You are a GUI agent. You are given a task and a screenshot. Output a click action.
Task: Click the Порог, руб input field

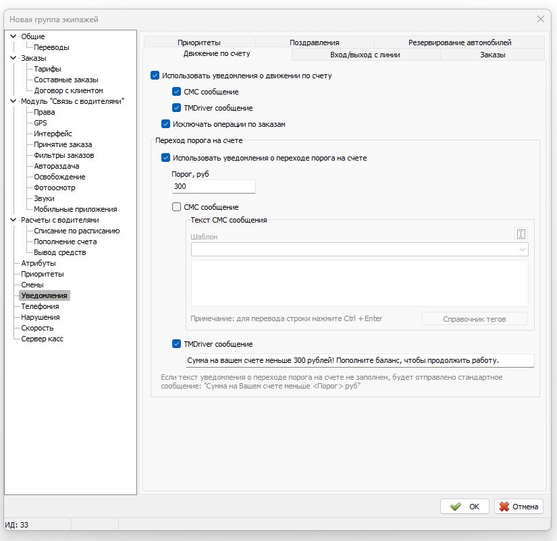click(x=214, y=186)
